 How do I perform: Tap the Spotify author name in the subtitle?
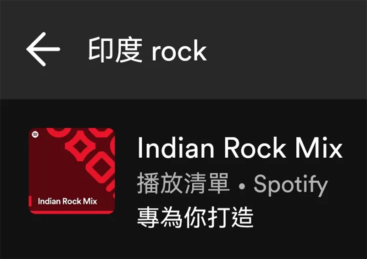click(291, 185)
